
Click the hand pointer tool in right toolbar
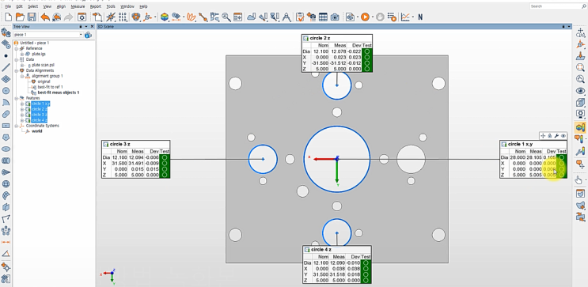point(579,180)
